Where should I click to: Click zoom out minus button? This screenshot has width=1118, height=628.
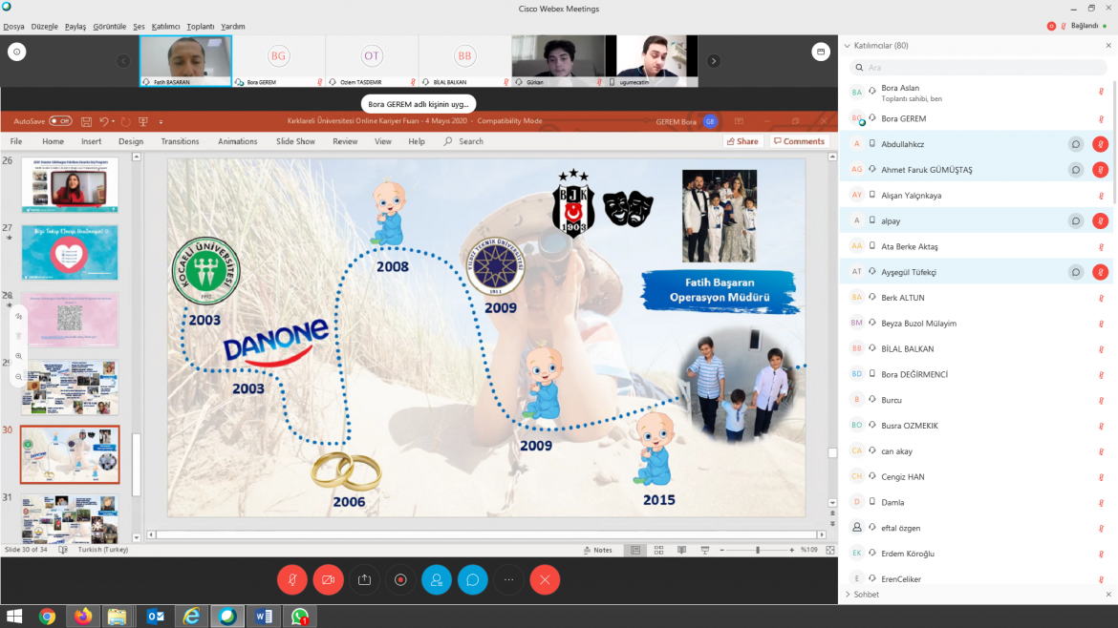point(721,550)
